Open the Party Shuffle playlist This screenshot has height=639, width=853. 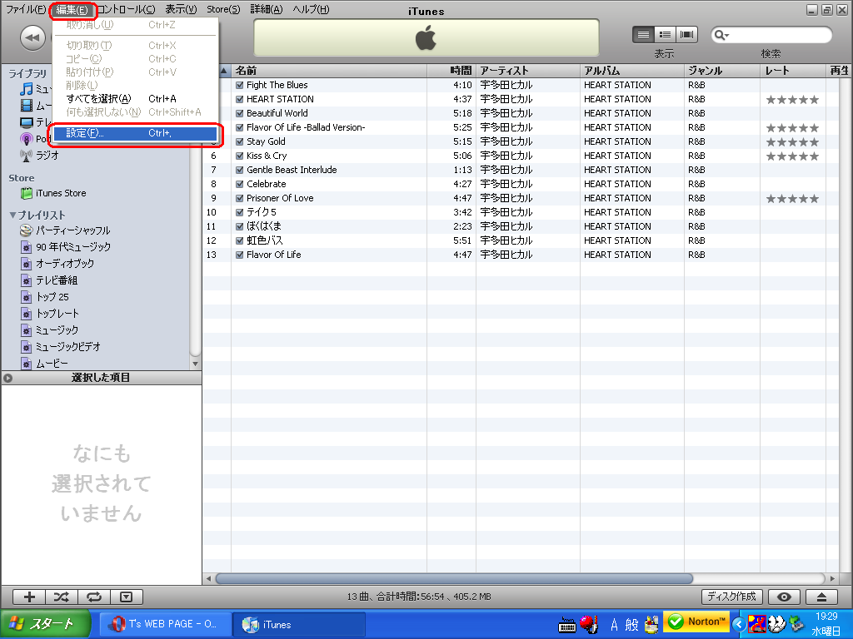[x=65, y=230]
